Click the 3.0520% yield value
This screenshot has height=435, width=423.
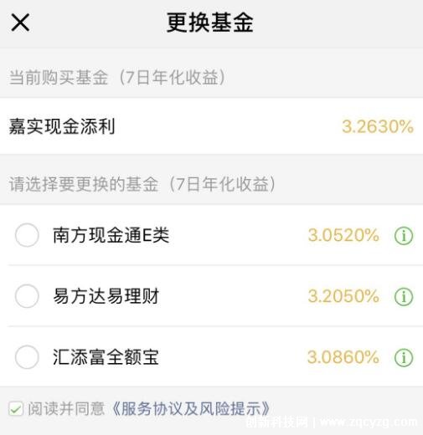pyautogui.click(x=343, y=235)
